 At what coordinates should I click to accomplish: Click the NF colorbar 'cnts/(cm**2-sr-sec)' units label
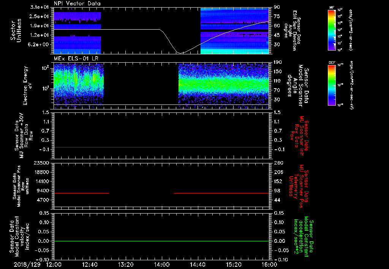pos(350,30)
